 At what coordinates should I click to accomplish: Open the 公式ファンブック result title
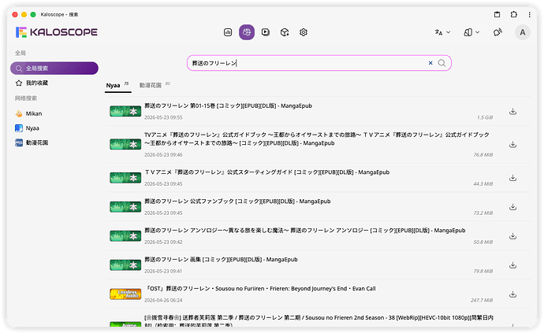237,202
